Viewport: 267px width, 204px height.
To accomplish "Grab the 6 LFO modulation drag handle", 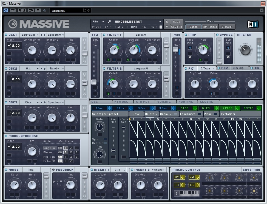I will [216, 108].
